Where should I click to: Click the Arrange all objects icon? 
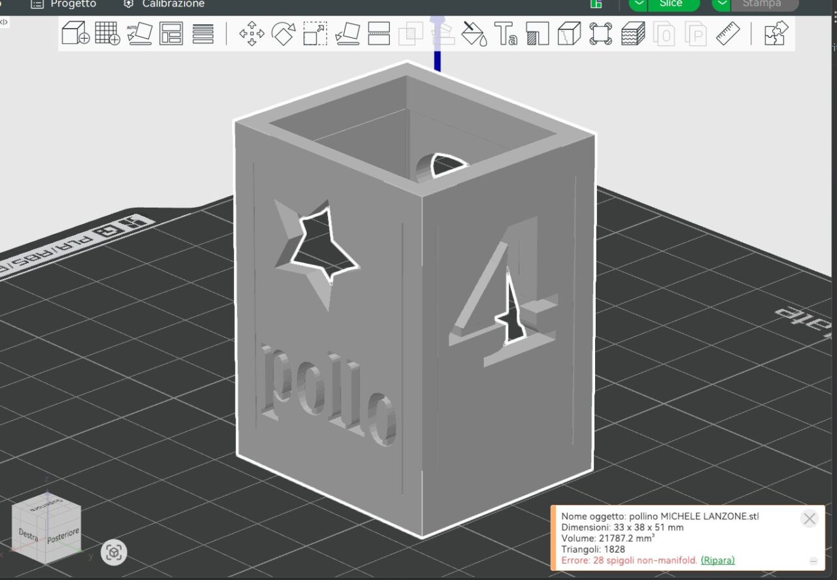pos(171,33)
